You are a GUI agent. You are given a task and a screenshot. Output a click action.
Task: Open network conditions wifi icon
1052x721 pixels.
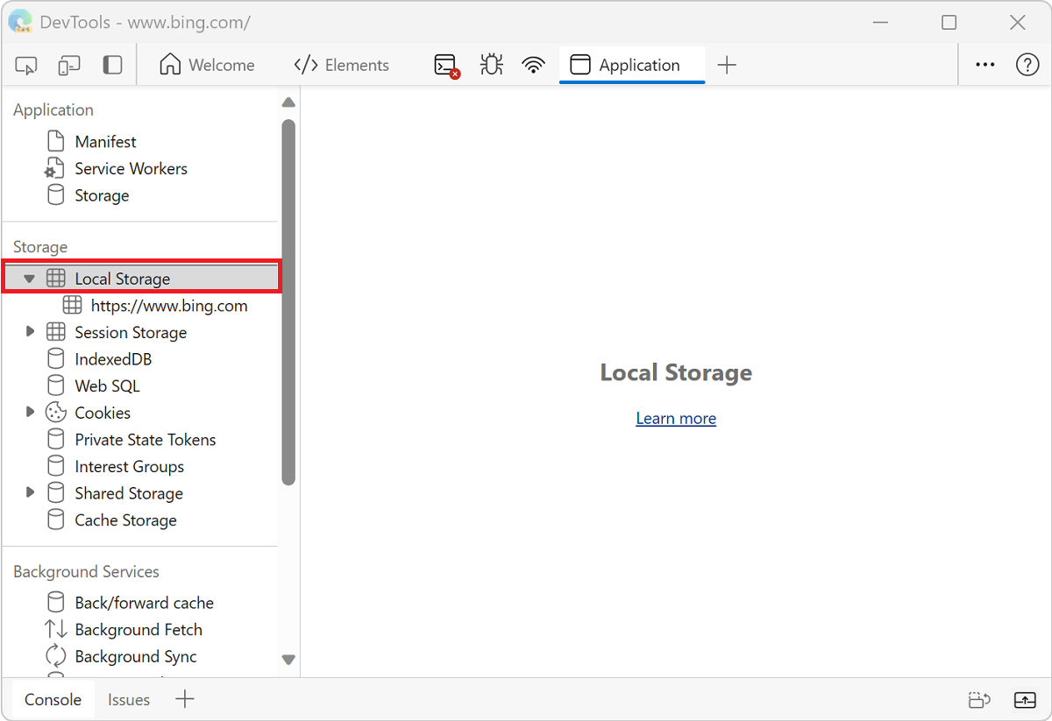pos(533,64)
